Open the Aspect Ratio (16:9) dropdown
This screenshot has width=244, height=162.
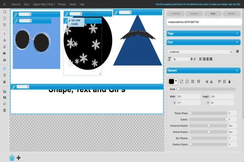(x=44, y=4)
